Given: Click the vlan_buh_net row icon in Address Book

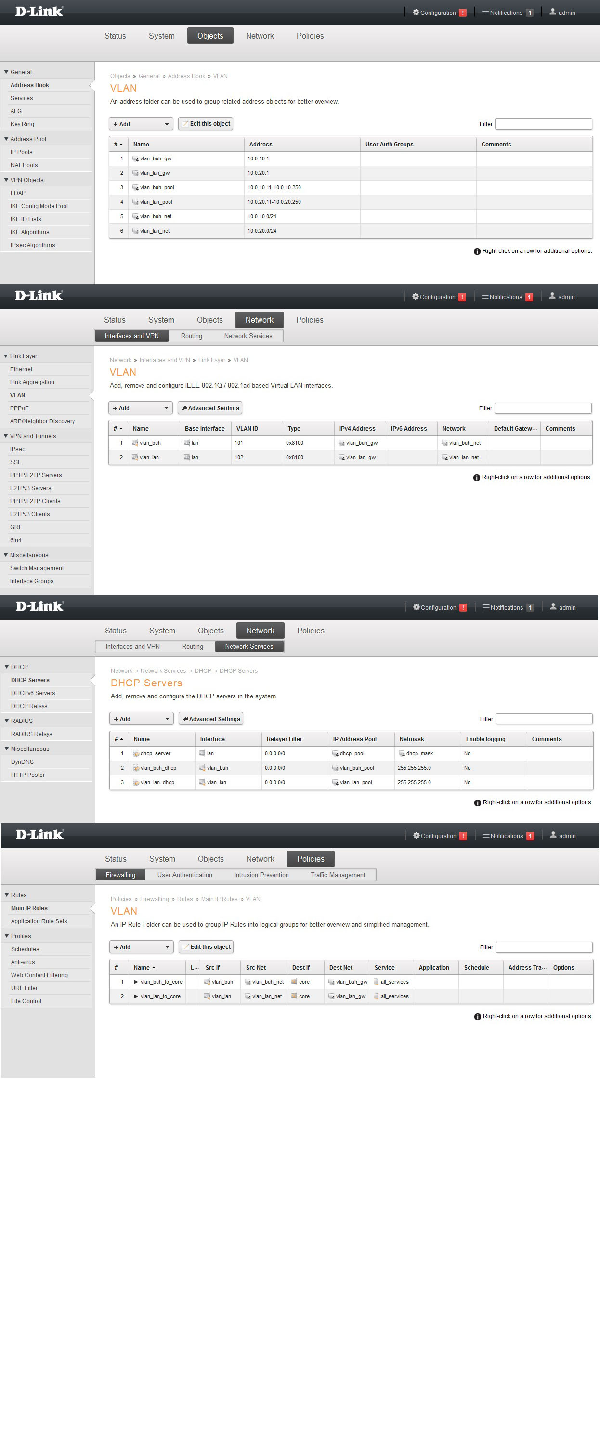Looking at the screenshot, I should (x=135, y=217).
